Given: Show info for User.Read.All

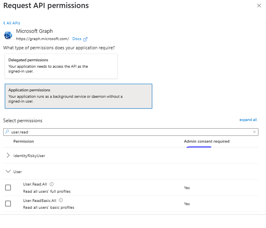Looking at the screenshot, I should [x=52, y=184].
